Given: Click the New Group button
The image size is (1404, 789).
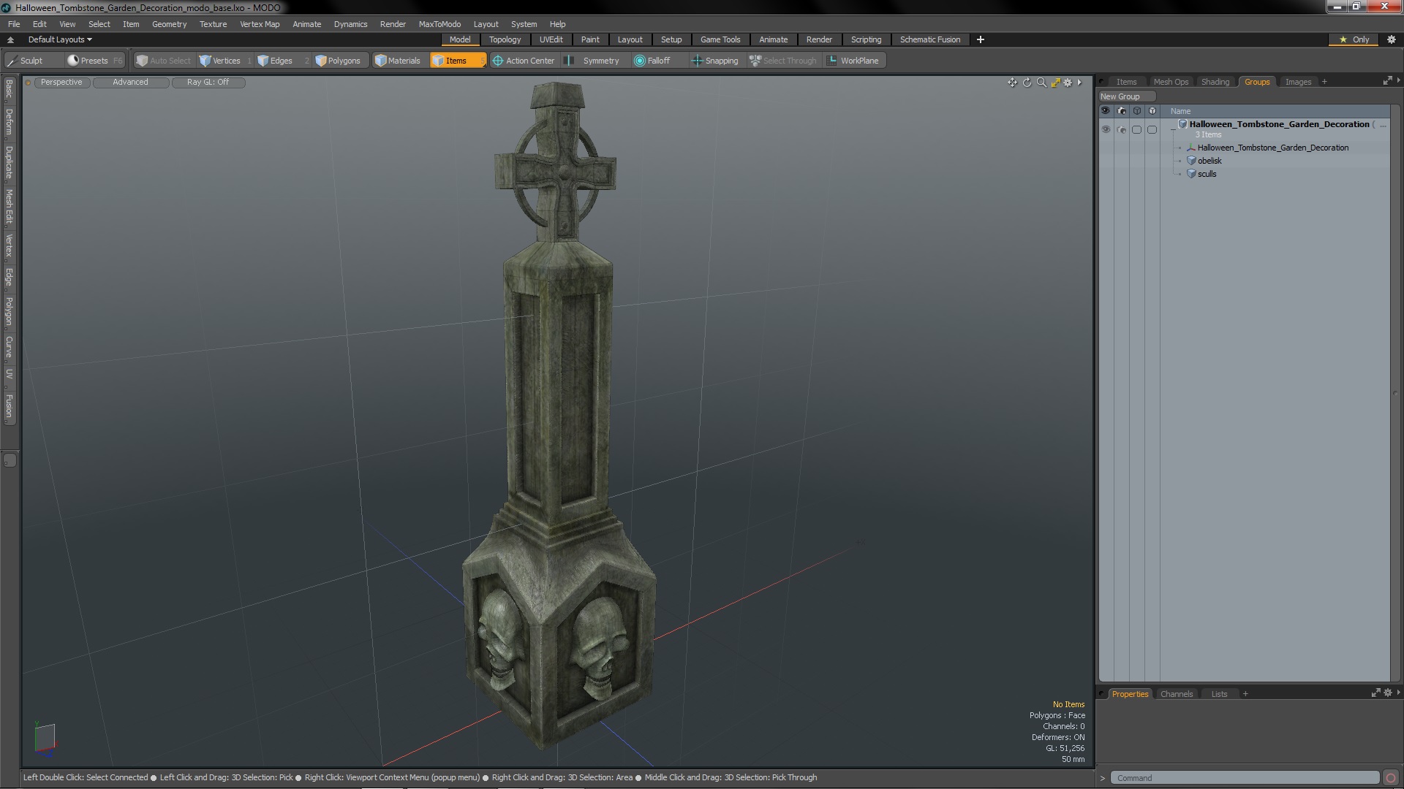Looking at the screenshot, I should point(1126,96).
